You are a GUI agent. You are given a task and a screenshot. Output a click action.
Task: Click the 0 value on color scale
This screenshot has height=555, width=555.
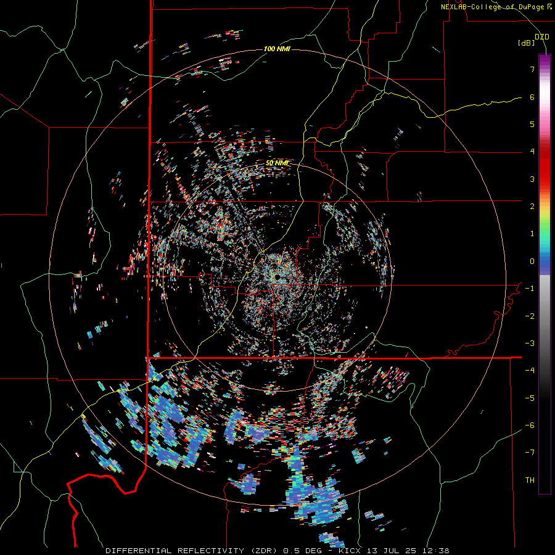(x=532, y=261)
